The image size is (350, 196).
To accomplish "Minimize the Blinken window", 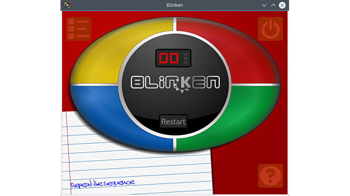I will click(x=264, y=5).
